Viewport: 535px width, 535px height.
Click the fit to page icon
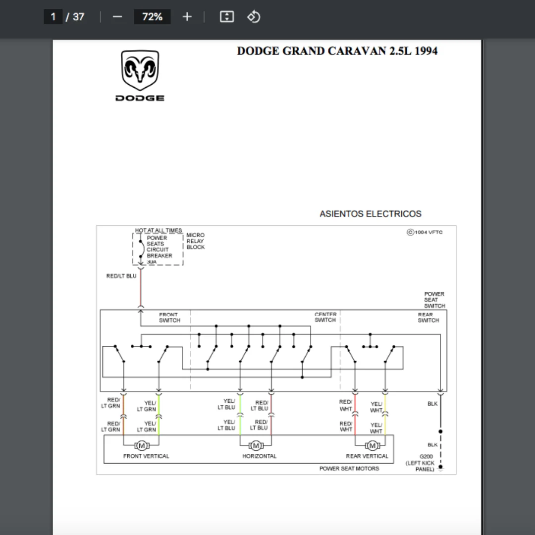click(x=226, y=17)
